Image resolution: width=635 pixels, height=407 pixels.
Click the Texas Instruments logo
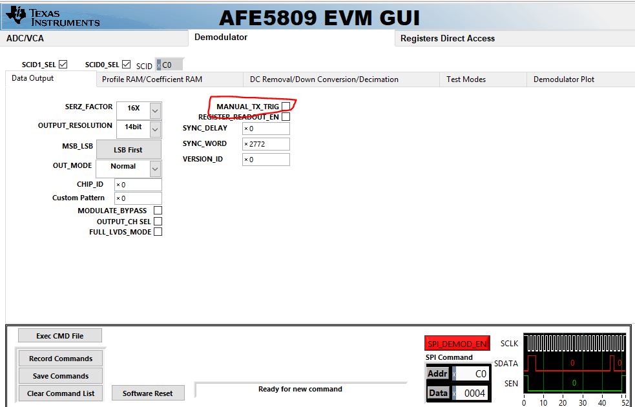pyautogui.click(x=53, y=17)
